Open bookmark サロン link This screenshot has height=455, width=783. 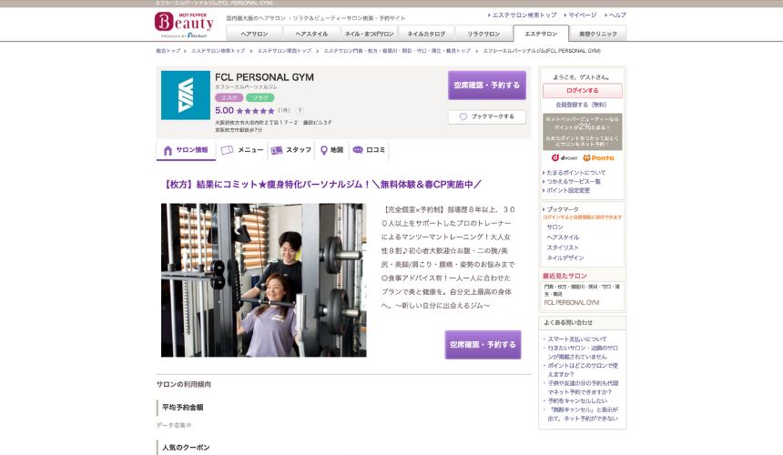coord(554,227)
